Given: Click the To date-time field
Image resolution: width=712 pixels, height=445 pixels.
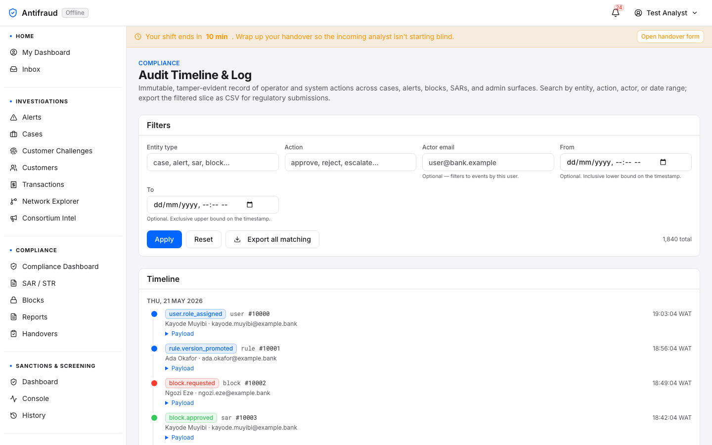Looking at the screenshot, I should point(213,205).
